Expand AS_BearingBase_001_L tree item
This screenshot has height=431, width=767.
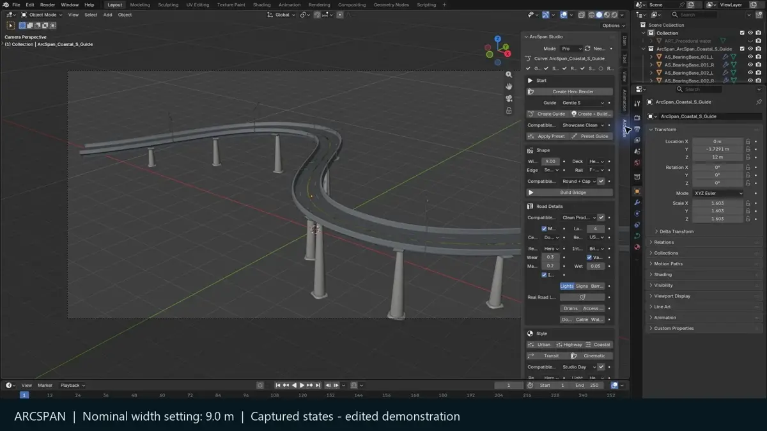pos(652,57)
